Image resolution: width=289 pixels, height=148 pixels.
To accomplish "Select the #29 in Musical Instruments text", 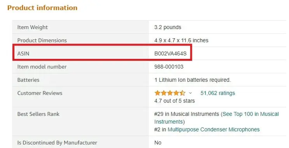I will click(187, 114).
